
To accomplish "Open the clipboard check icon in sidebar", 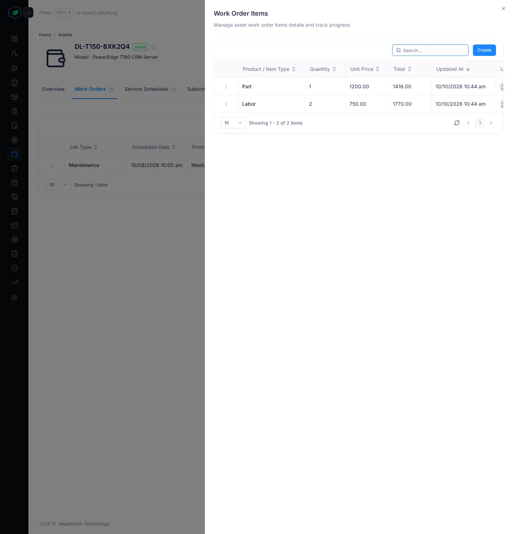I will point(15,168).
